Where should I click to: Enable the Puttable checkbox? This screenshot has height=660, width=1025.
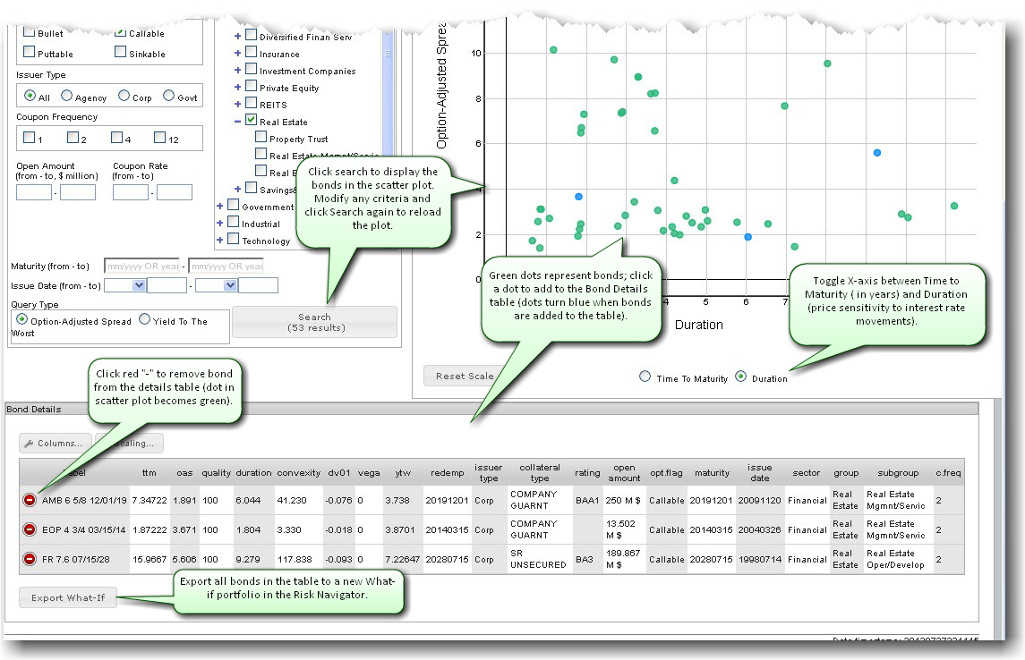click(x=30, y=53)
